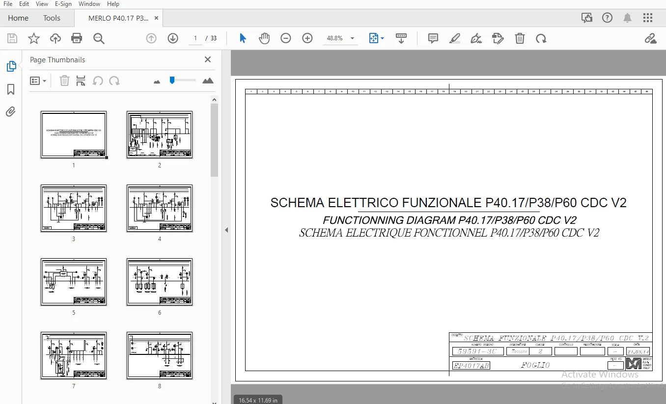Open the Page Thumbnails sidebar icon

coord(11,66)
